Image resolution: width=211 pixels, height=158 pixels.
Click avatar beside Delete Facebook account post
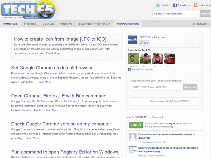pos(133,137)
